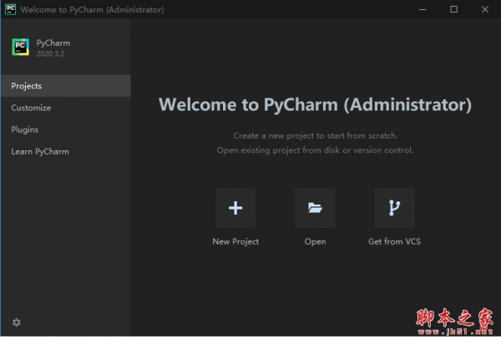501x339 pixels.
Task: Click the 2020.3.2 version text
Action: (50, 53)
